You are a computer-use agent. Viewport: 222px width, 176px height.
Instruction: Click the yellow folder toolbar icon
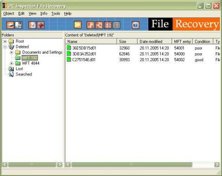[78, 25]
